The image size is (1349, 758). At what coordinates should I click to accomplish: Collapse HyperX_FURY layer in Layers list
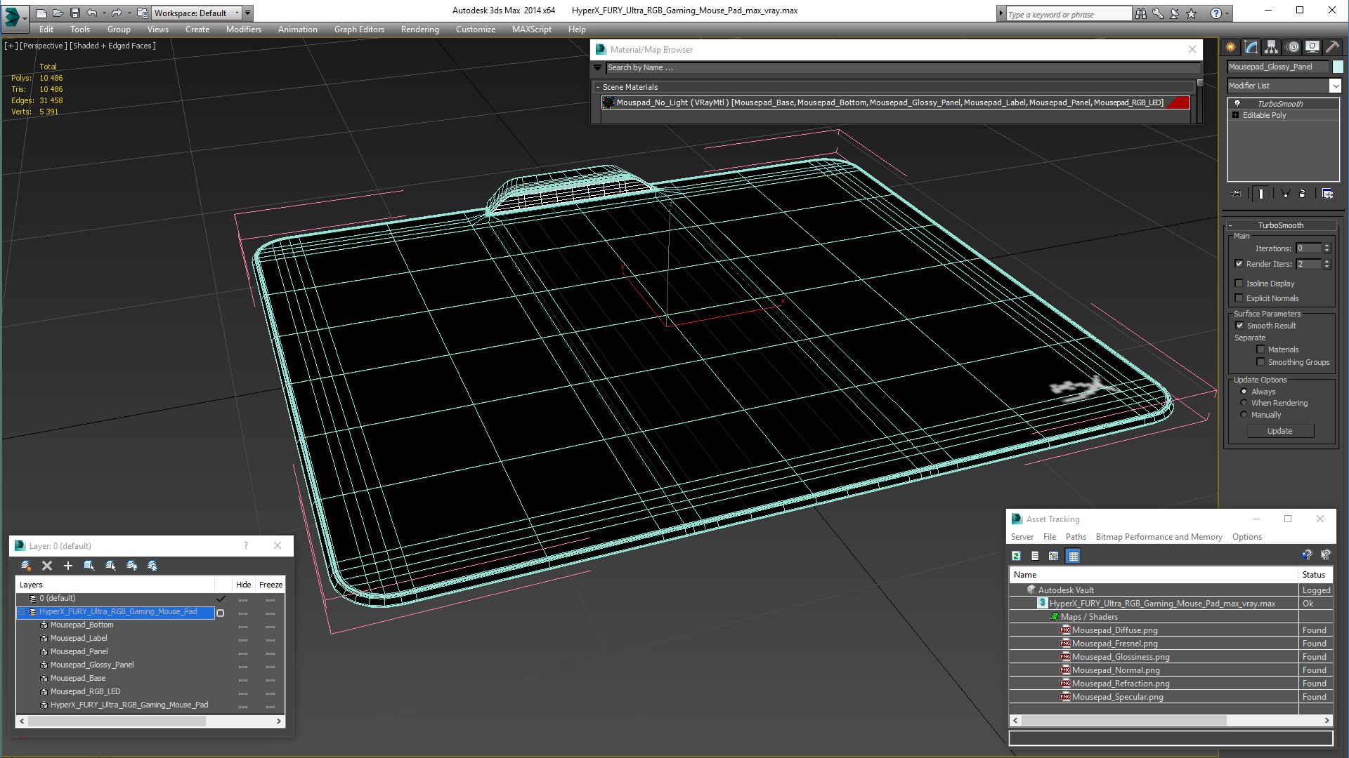pos(22,612)
